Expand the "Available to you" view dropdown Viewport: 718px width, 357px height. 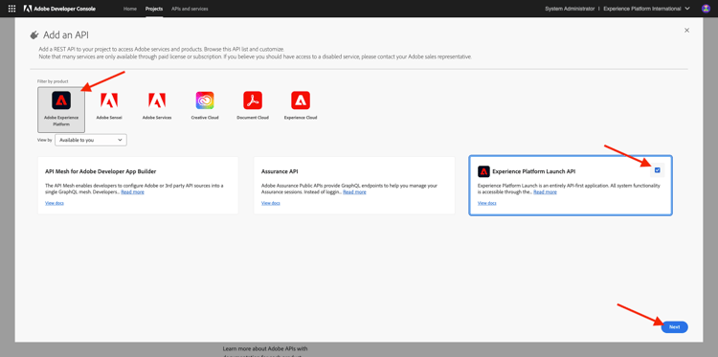[x=91, y=140]
